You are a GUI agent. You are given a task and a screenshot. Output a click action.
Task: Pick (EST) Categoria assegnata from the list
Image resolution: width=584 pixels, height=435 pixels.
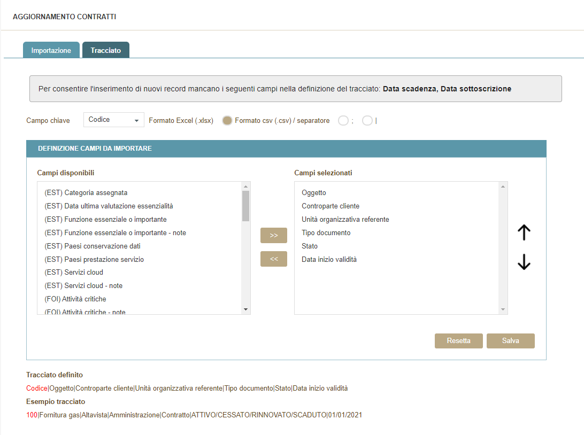[86, 193]
